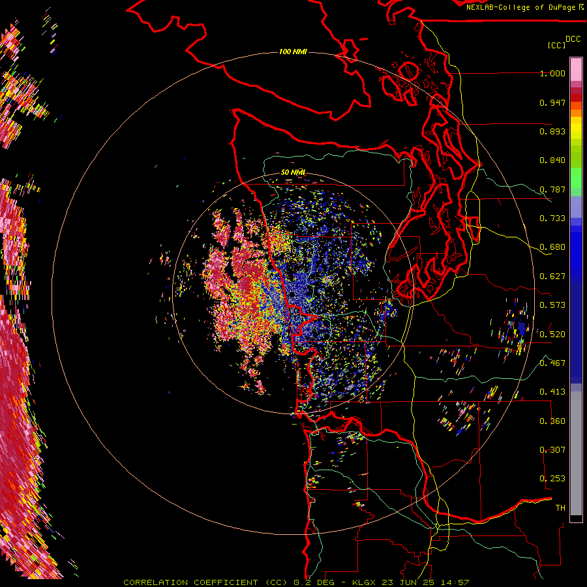Click the 0.840 legend value
The image size is (587, 587).
pos(552,160)
